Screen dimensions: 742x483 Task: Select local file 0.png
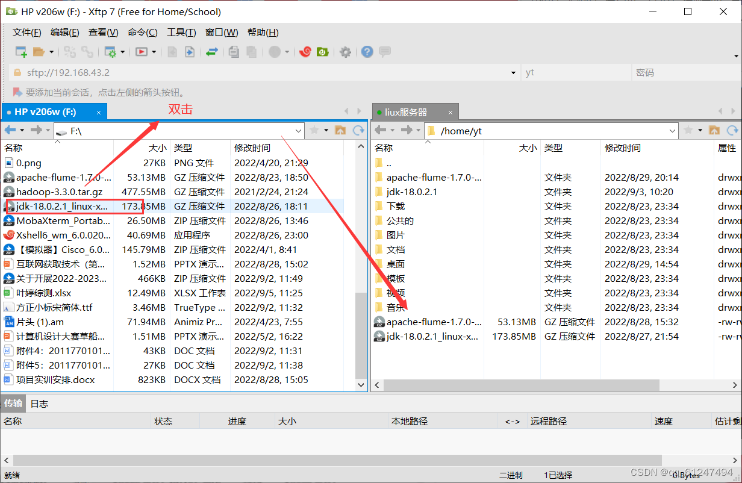pos(29,163)
